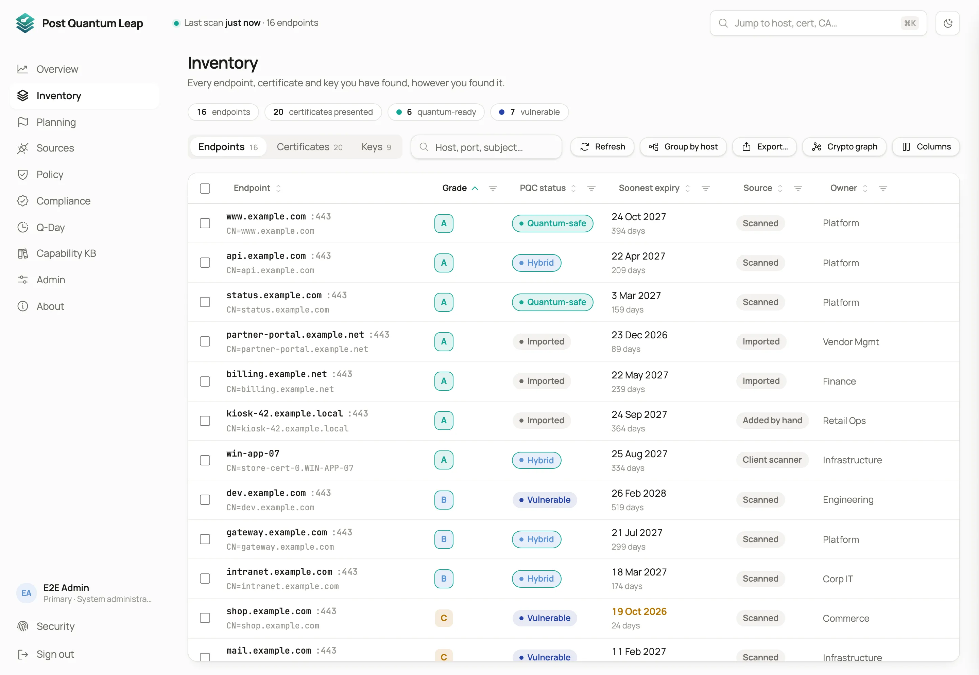
Task: Click the Jump to host search box
Action: click(x=818, y=23)
